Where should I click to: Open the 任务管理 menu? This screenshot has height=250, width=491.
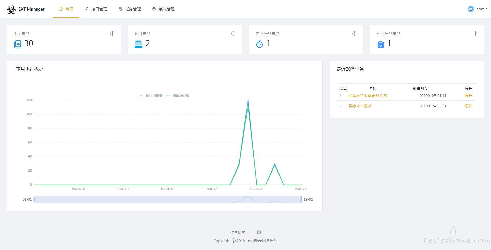(x=130, y=9)
